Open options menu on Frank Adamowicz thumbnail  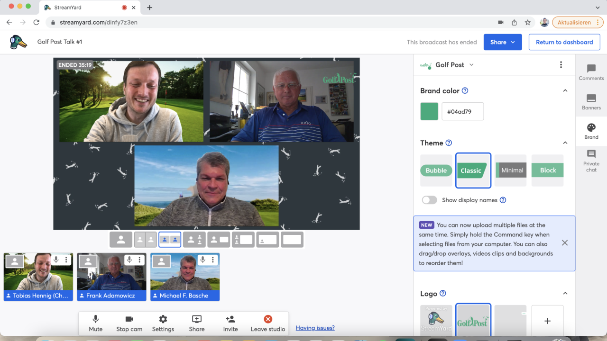(139, 260)
